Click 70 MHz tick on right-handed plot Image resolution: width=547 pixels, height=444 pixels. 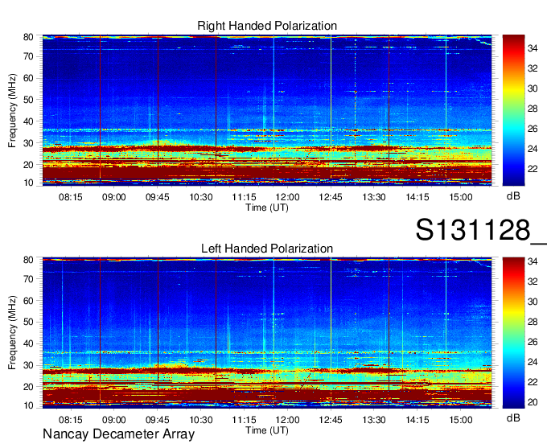[x=28, y=56]
